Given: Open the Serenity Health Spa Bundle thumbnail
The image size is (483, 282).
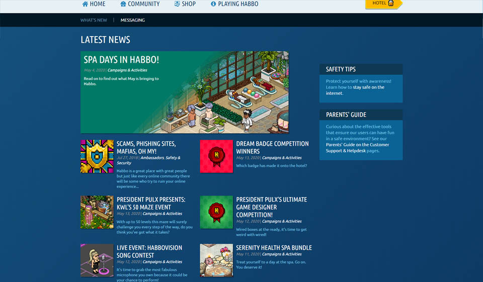Looking at the screenshot, I should pos(216,260).
